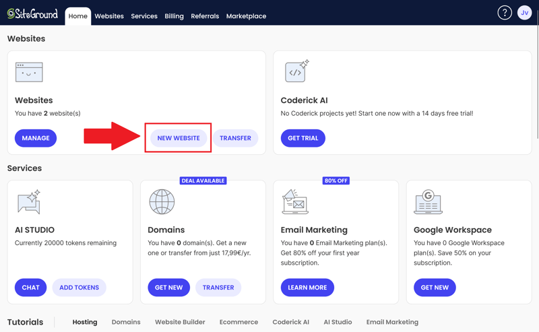Click the DEAL AVAILABLE badge
The height and width of the screenshot is (332, 539).
click(203, 180)
